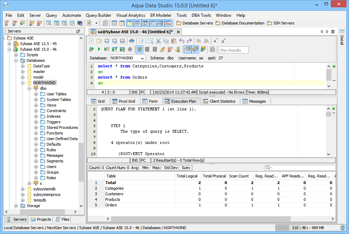This screenshot has height=234, width=349.
Task: Click the Increase font size icon
Action: pyautogui.click(x=224, y=41)
